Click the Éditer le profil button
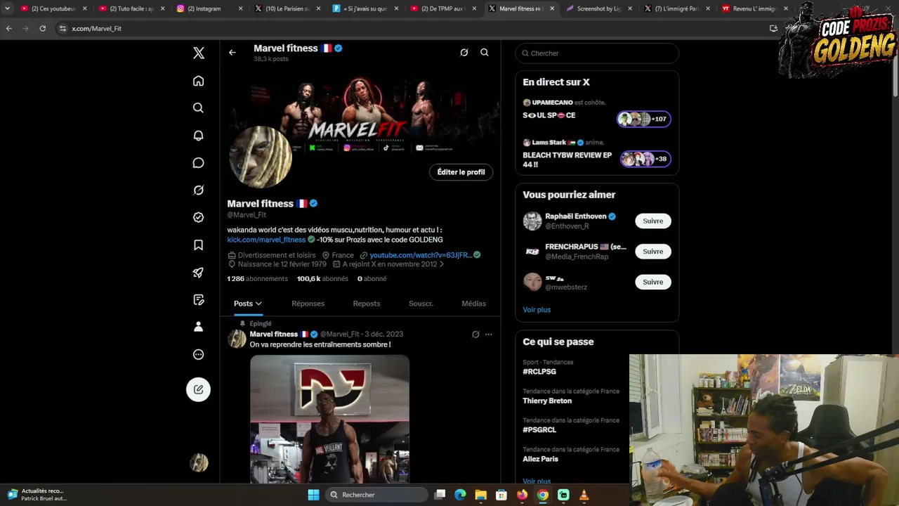This screenshot has height=506, width=899. [x=461, y=172]
